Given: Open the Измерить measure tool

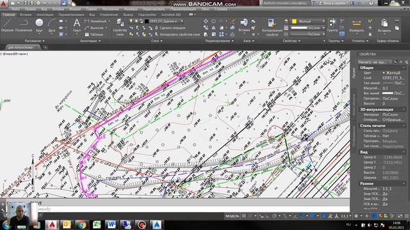Looking at the screenshot, I should coord(356,26).
